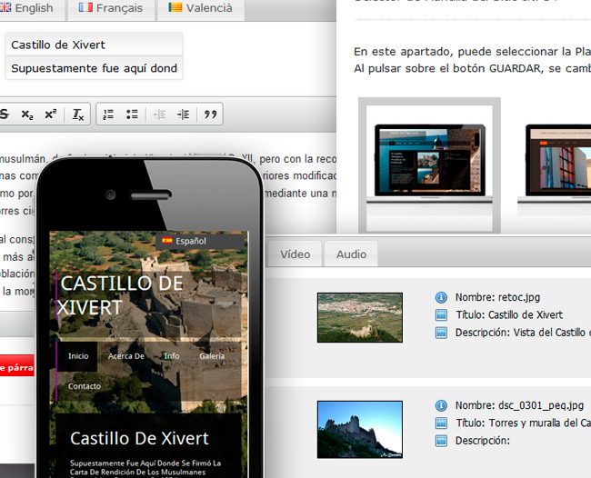Click 'Título: Torres y muralla del Ca' text
Image resolution: width=591 pixels, height=478 pixels.
(x=523, y=423)
